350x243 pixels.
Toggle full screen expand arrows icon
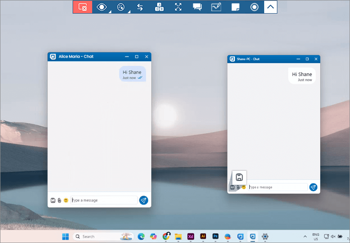coord(178,7)
